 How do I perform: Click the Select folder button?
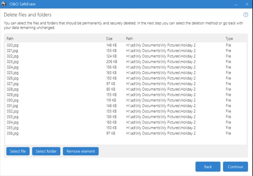[46, 151]
